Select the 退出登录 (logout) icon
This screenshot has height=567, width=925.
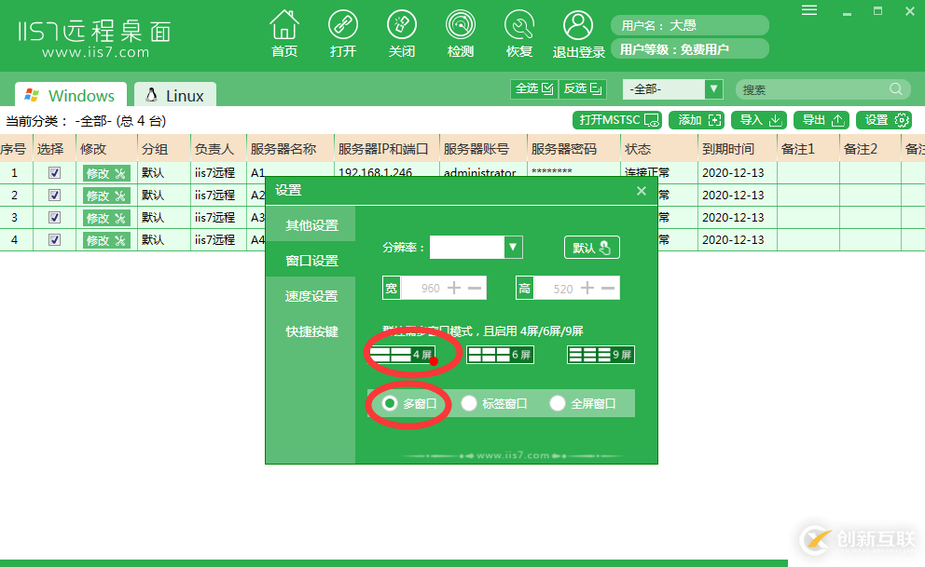578,31
